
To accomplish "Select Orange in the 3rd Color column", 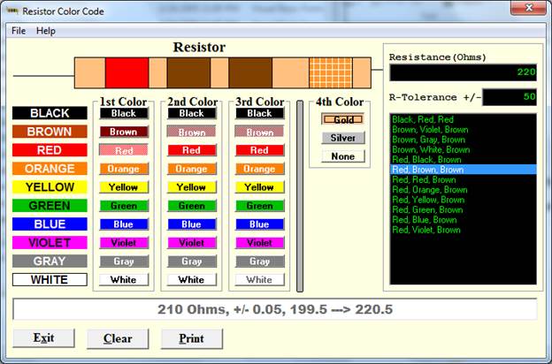I will pos(259,169).
